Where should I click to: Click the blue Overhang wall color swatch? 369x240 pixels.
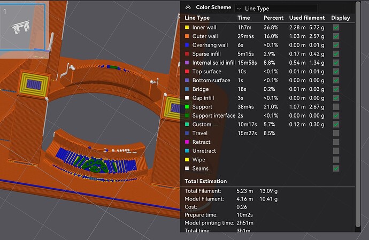pyautogui.click(x=187, y=45)
